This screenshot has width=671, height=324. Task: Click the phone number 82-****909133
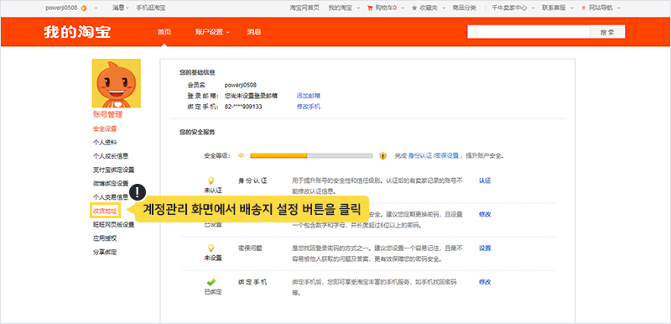243,107
